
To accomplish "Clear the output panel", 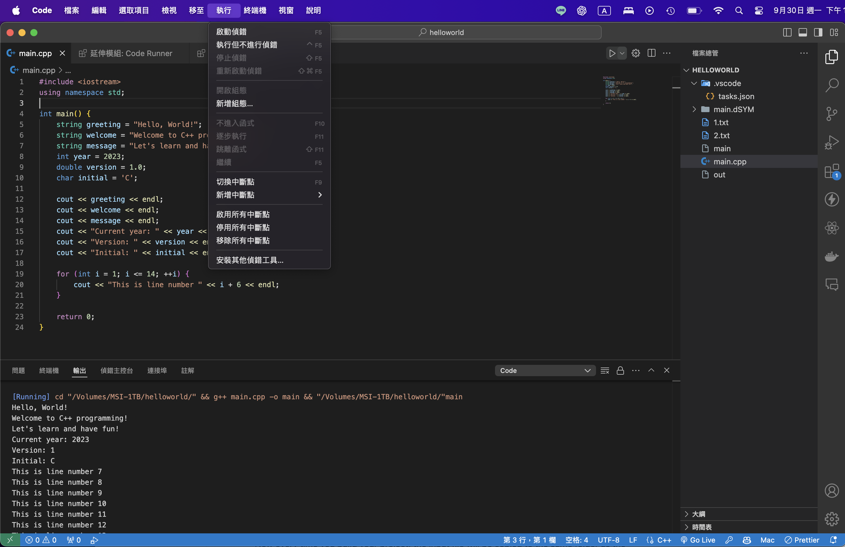I will [x=605, y=371].
